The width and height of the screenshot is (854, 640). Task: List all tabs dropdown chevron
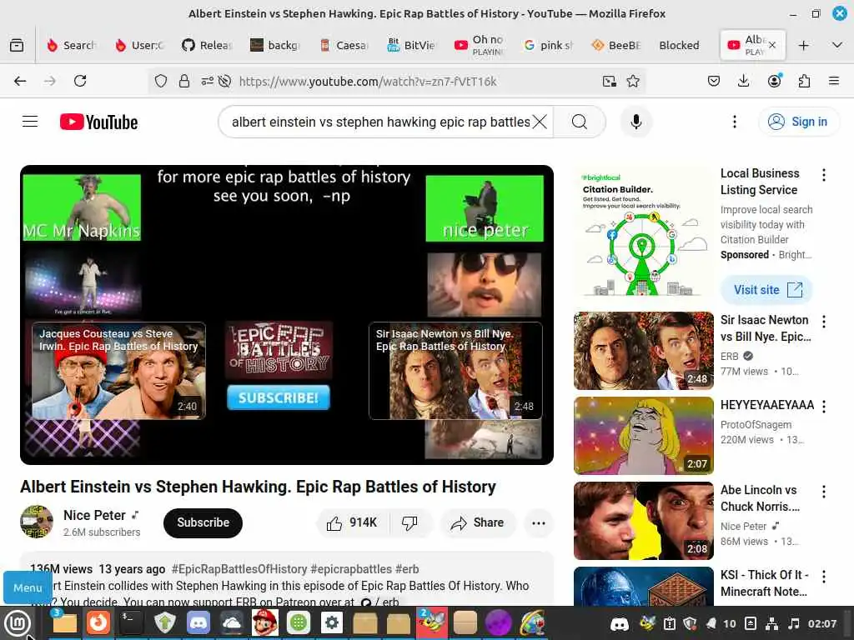coord(837,45)
